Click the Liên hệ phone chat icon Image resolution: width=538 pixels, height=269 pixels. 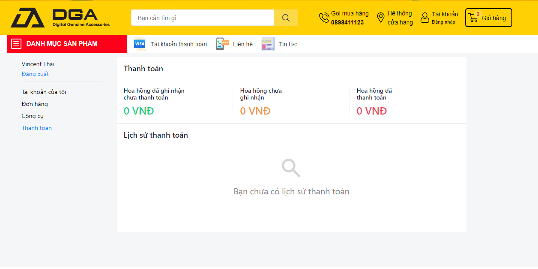222,44
